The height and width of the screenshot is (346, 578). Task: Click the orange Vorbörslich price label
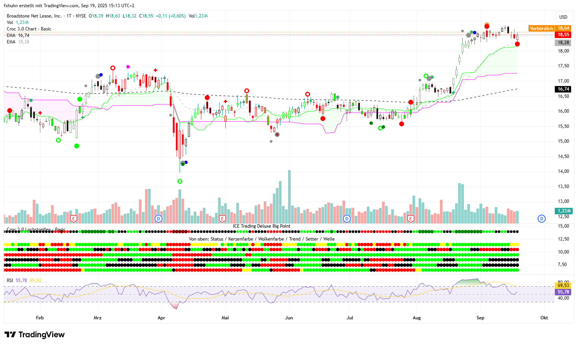pyautogui.click(x=541, y=29)
